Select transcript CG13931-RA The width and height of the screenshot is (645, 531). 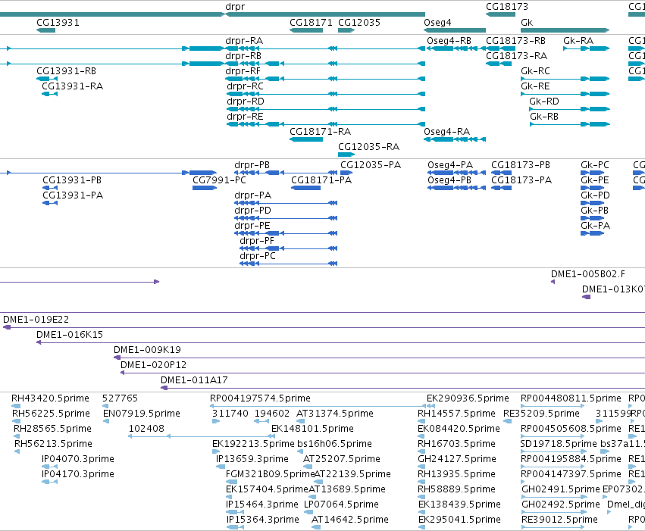73,86
